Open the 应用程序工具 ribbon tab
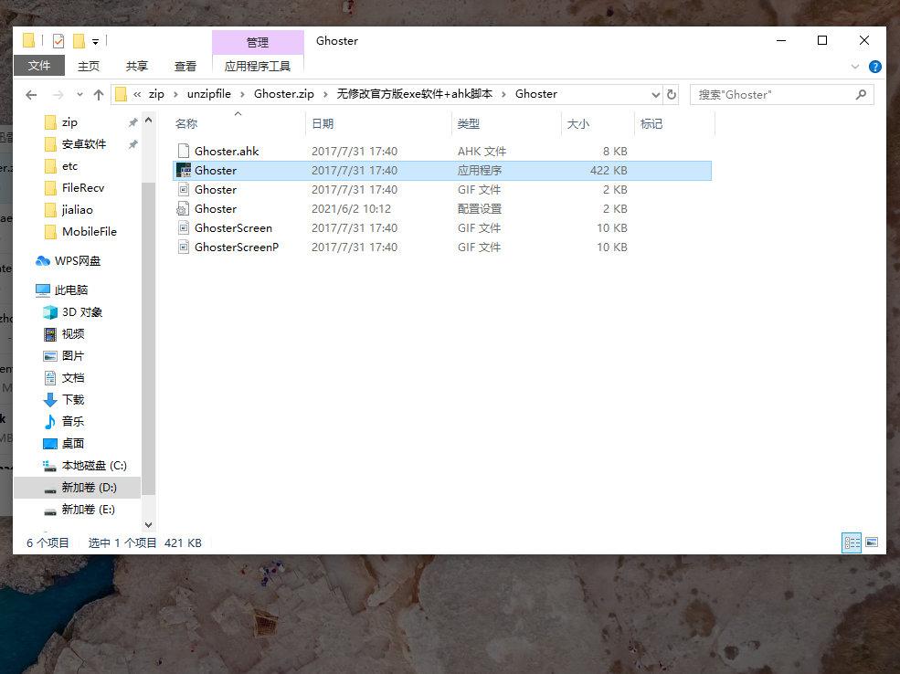The image size is (900, 674). click(258, 66)
